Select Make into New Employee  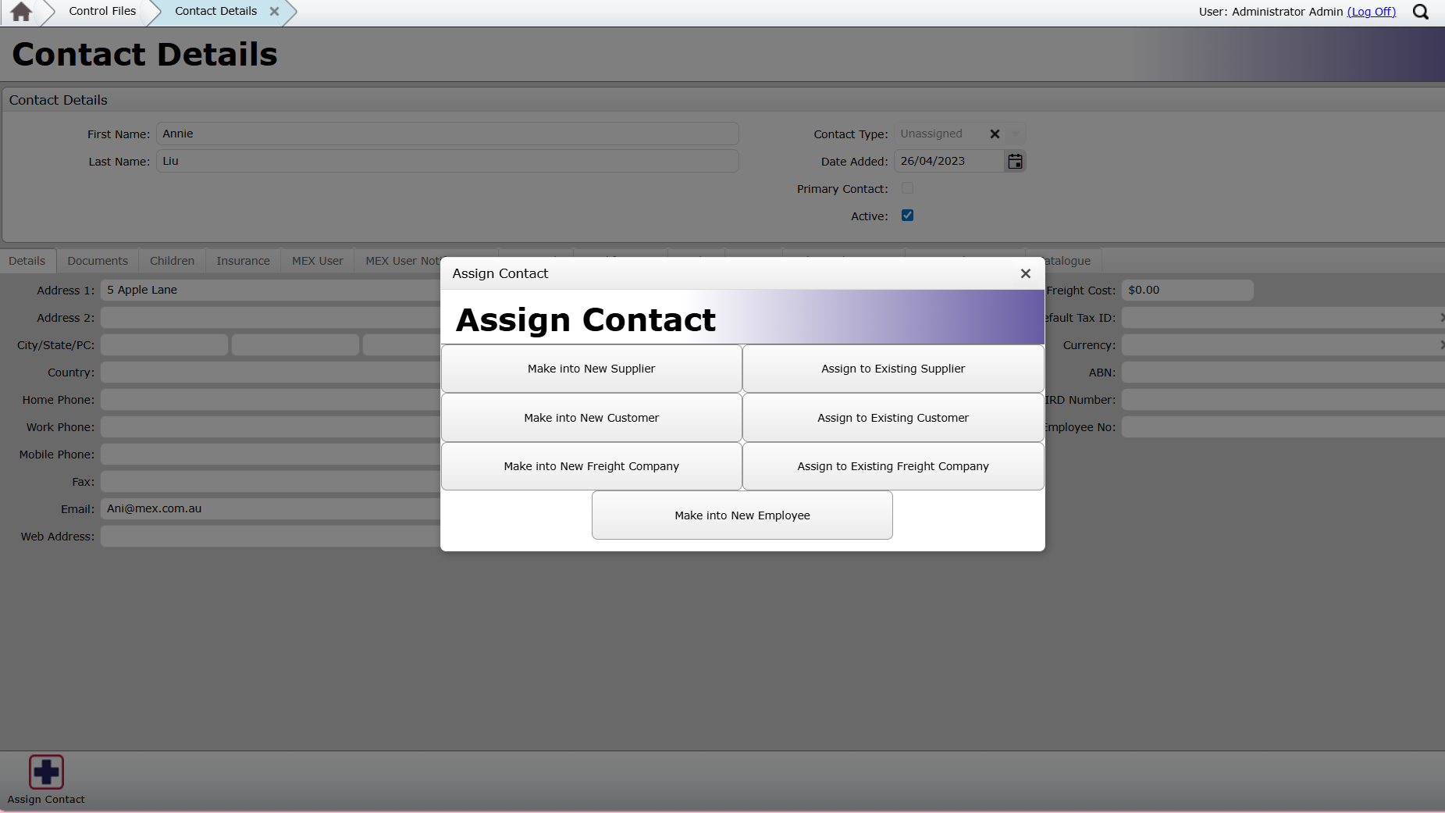click(x=742, y=515)
